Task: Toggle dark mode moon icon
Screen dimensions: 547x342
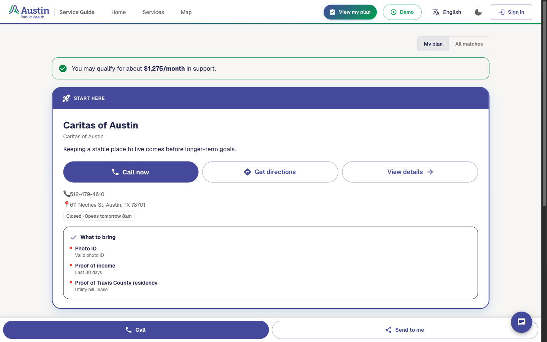Action: click(x=478, y=12)
